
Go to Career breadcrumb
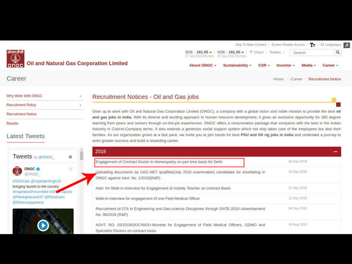point(296,79)
